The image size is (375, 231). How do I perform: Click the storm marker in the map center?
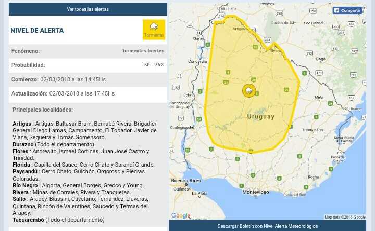click(249, 90)
